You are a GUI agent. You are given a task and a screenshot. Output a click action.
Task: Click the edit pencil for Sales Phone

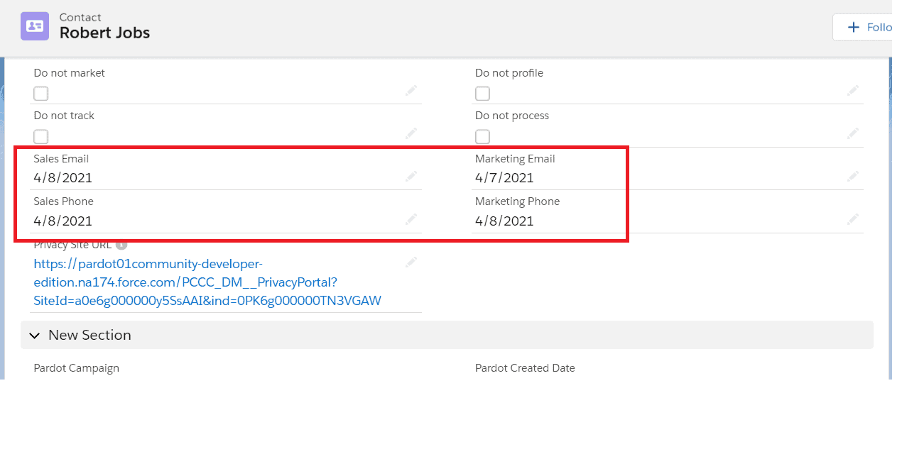[411, 219]
